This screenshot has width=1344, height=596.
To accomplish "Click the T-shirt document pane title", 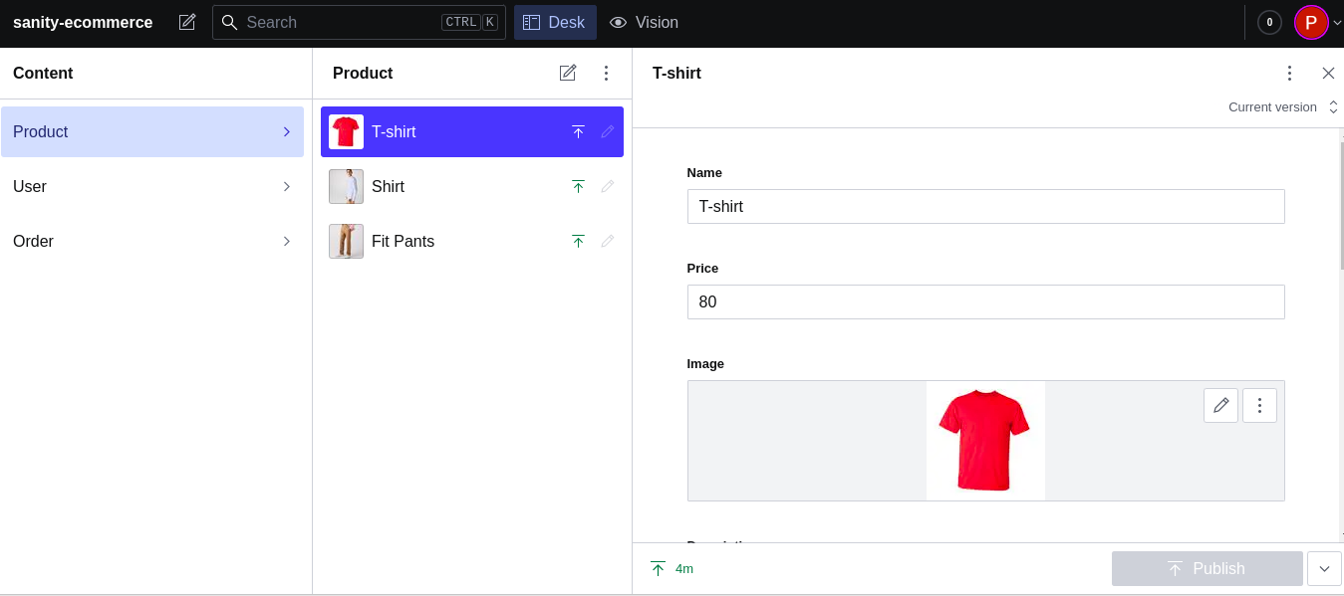I will point(676,73).
